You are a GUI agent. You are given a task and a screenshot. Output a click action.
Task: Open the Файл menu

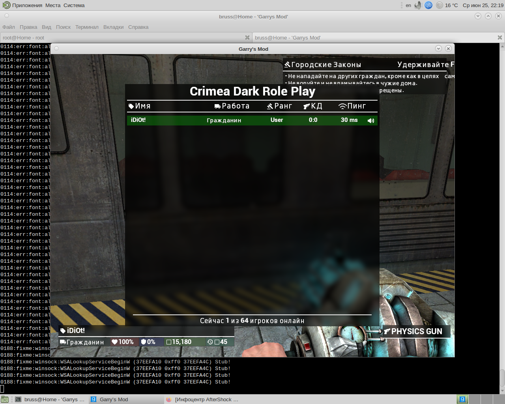click(x=9, y=27)
